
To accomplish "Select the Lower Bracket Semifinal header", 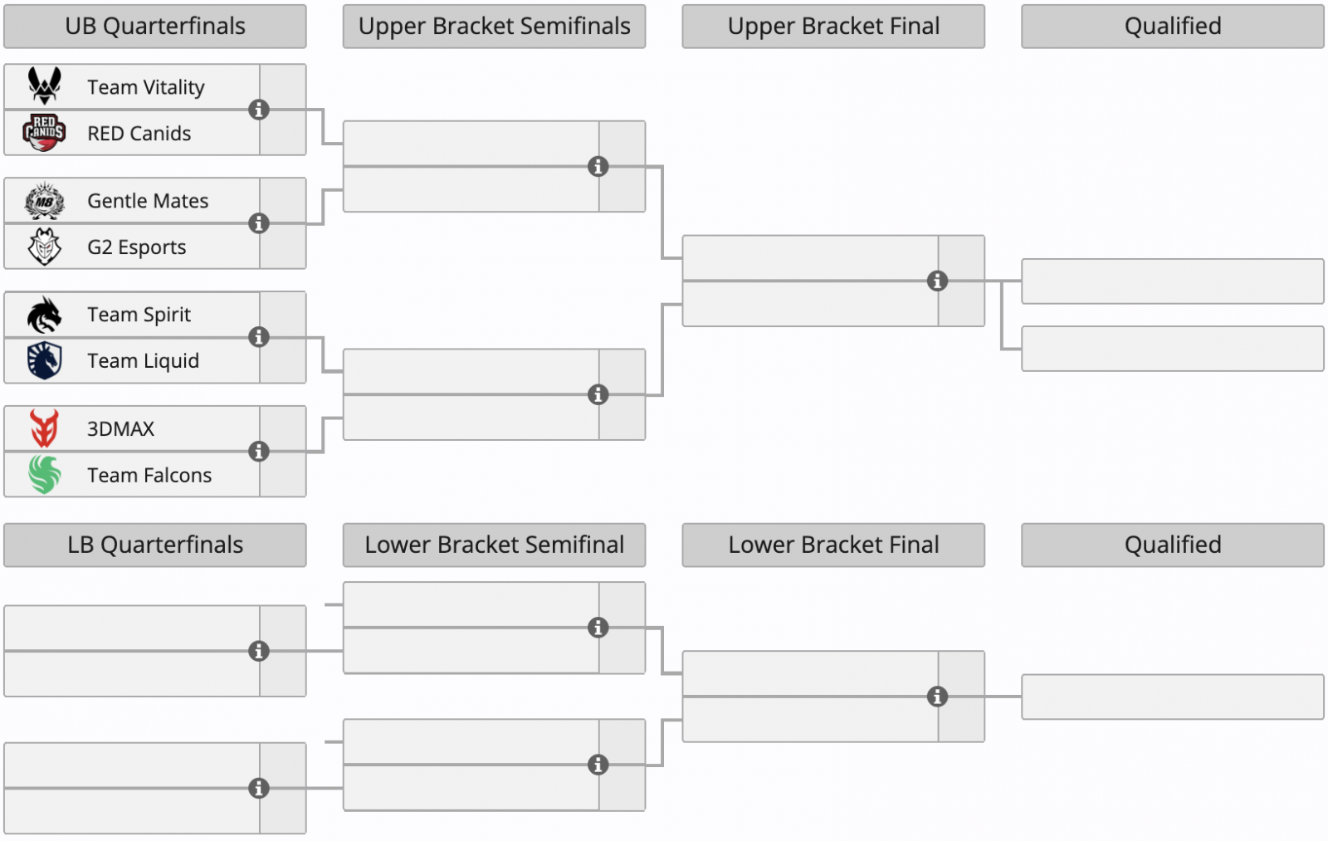I will coord(494,545).
